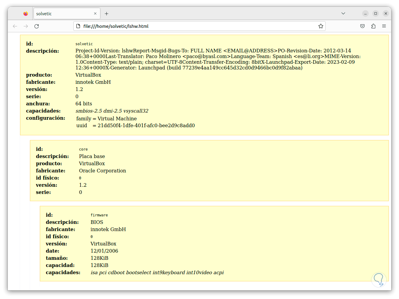Click the monospace 'solvetic' id value on the page
The width and height of the screenshot is (399, 299).
click(84, 44)
